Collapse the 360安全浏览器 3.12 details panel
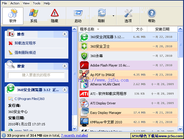This screenshot has height=139, width=184. coord(65,90)
